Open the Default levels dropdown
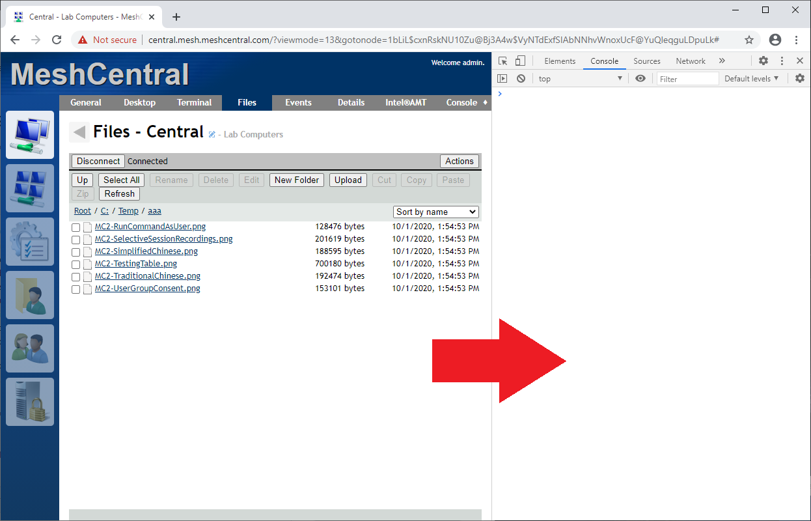The width and height of the screenshot is (811, 521). coord(752,79)
